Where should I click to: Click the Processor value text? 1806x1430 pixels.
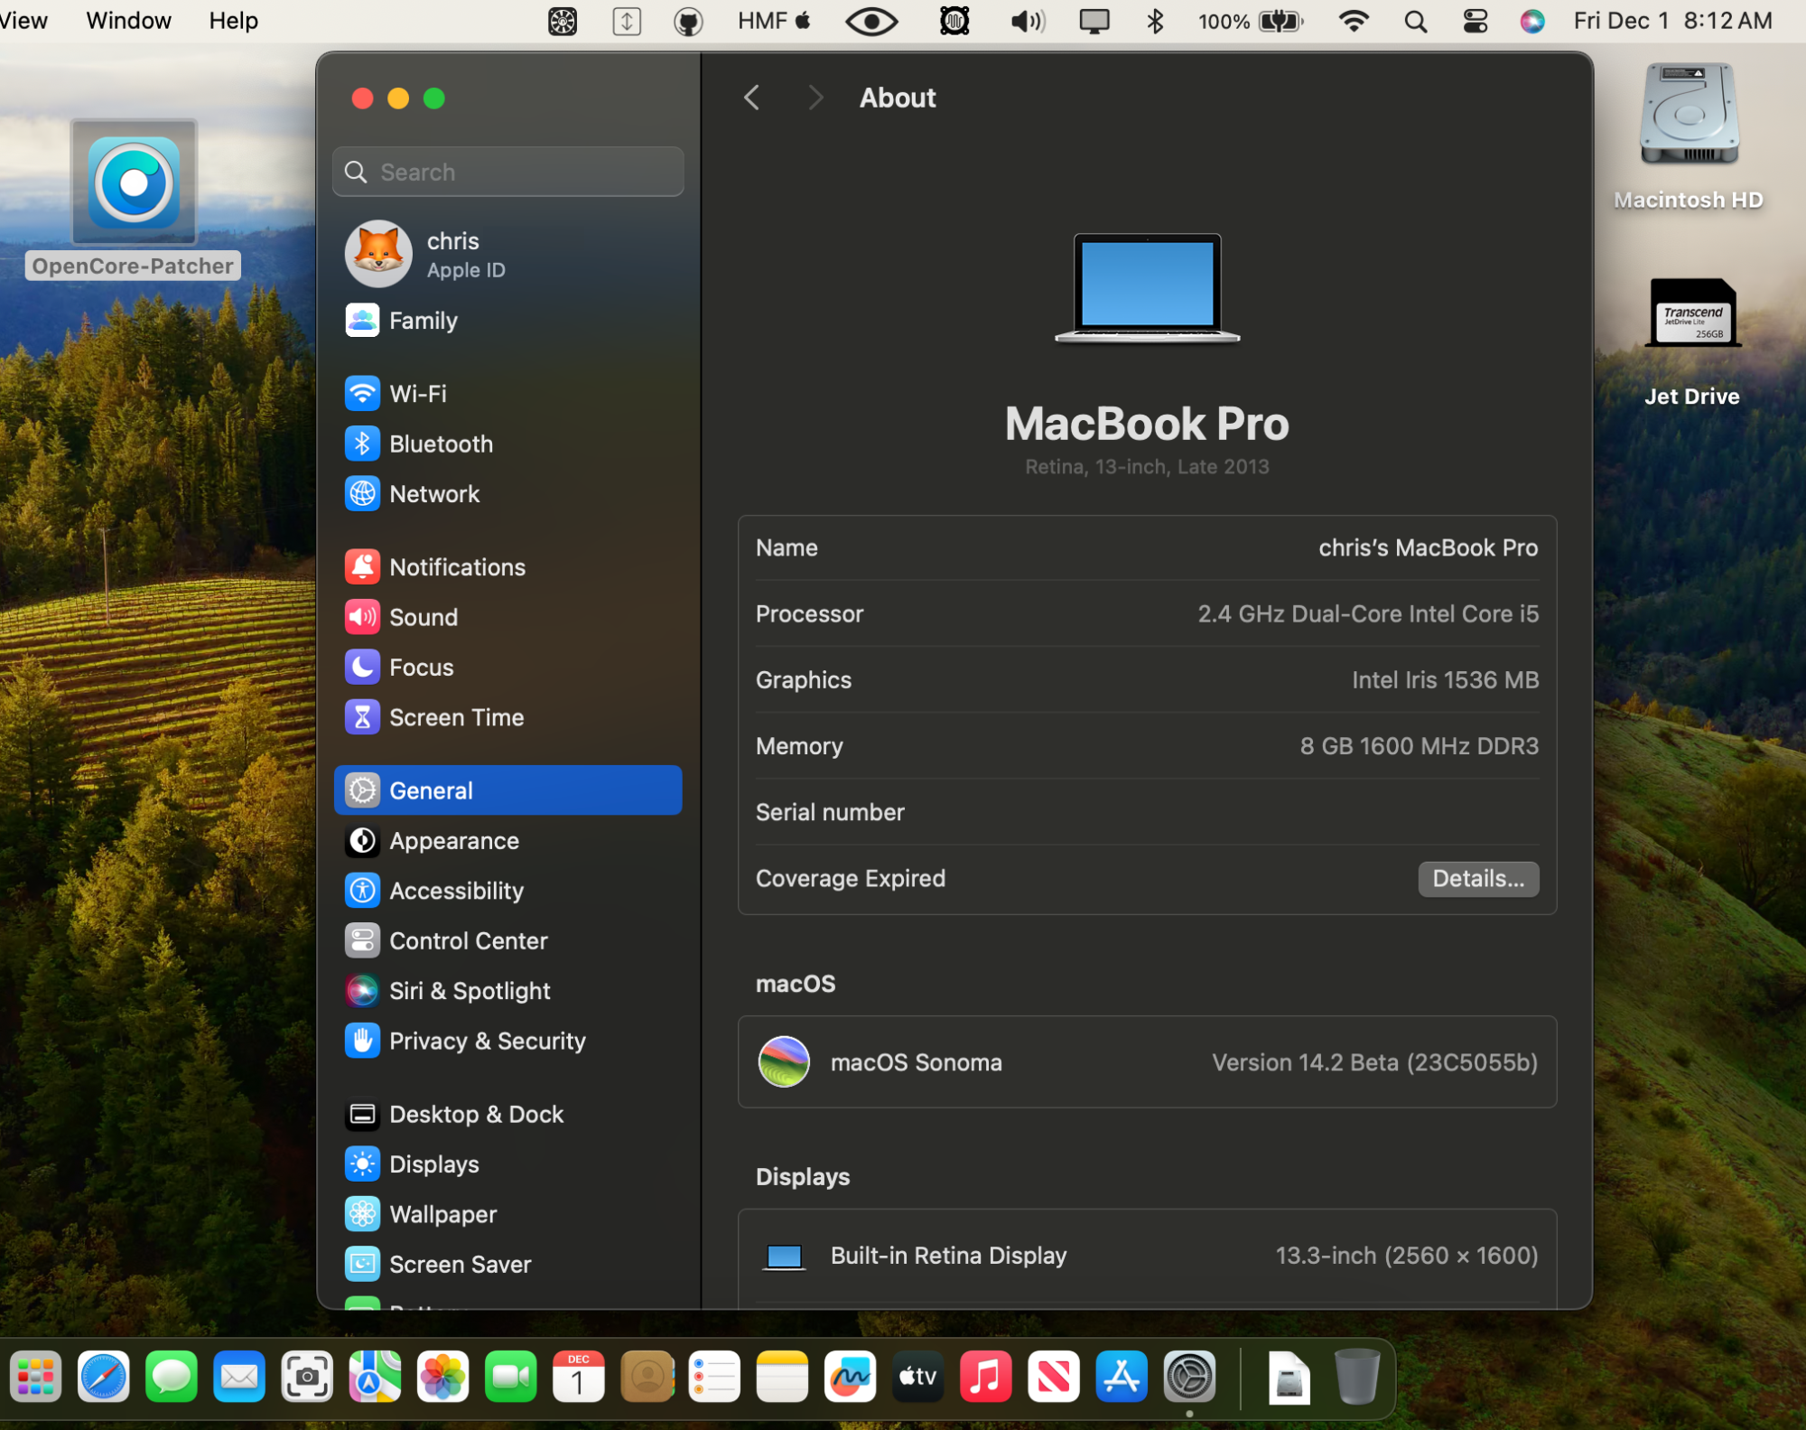click(x=1368, y=614)
